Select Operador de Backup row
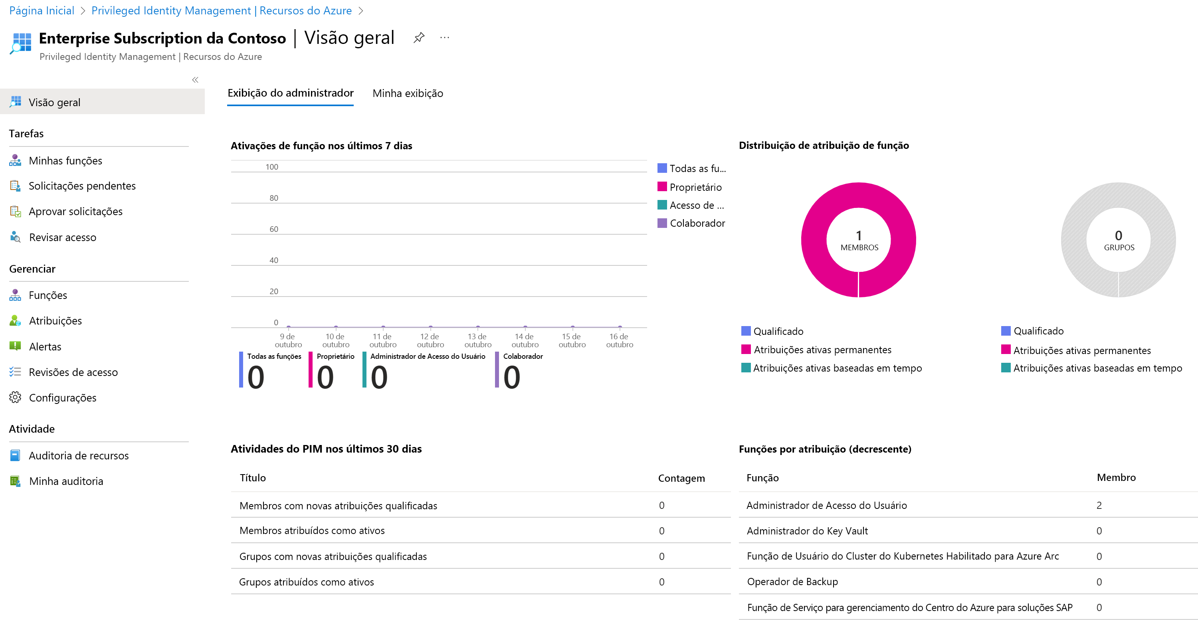The width and height of the screenshot is (1198, 629). (x=968, y=582)
